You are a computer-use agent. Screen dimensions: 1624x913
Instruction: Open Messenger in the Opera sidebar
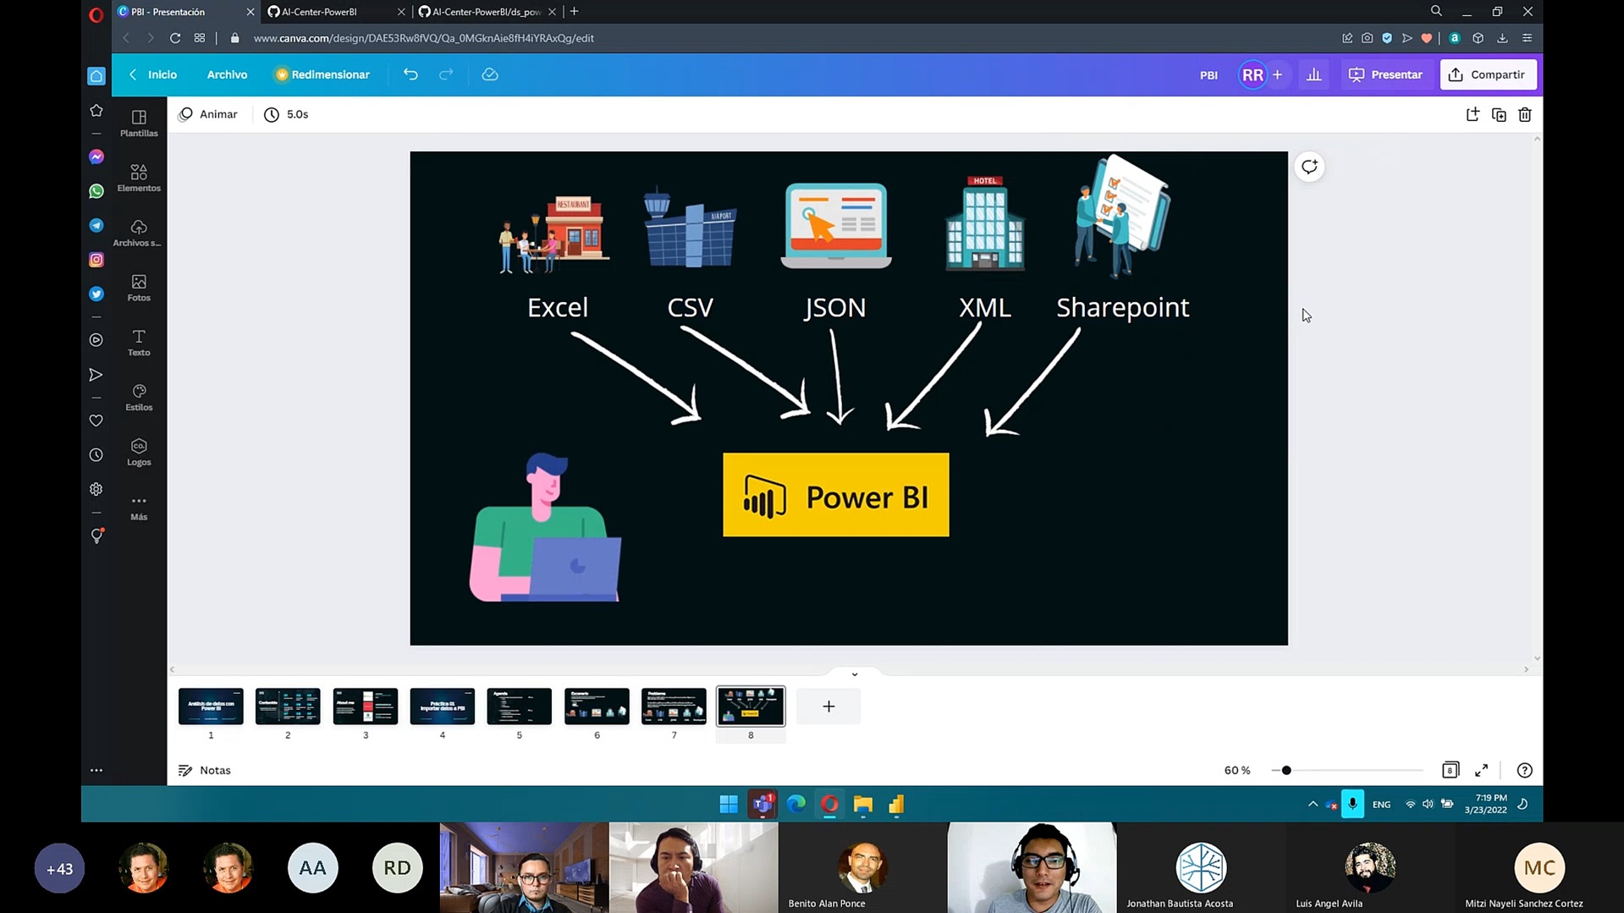(96, 157)
